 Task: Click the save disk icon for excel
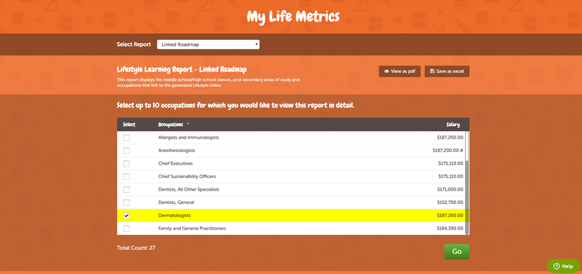pos(432,71)
